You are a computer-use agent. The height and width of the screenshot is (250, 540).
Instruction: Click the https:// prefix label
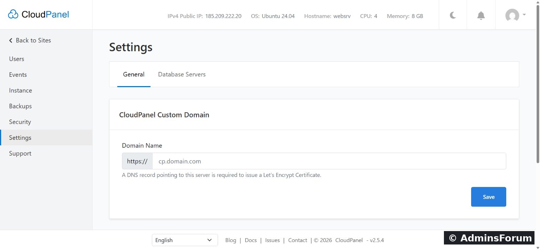coord(137,161)
